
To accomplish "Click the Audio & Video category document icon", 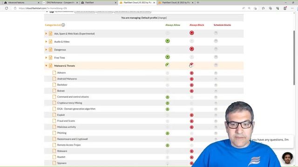I will [50, 41].
